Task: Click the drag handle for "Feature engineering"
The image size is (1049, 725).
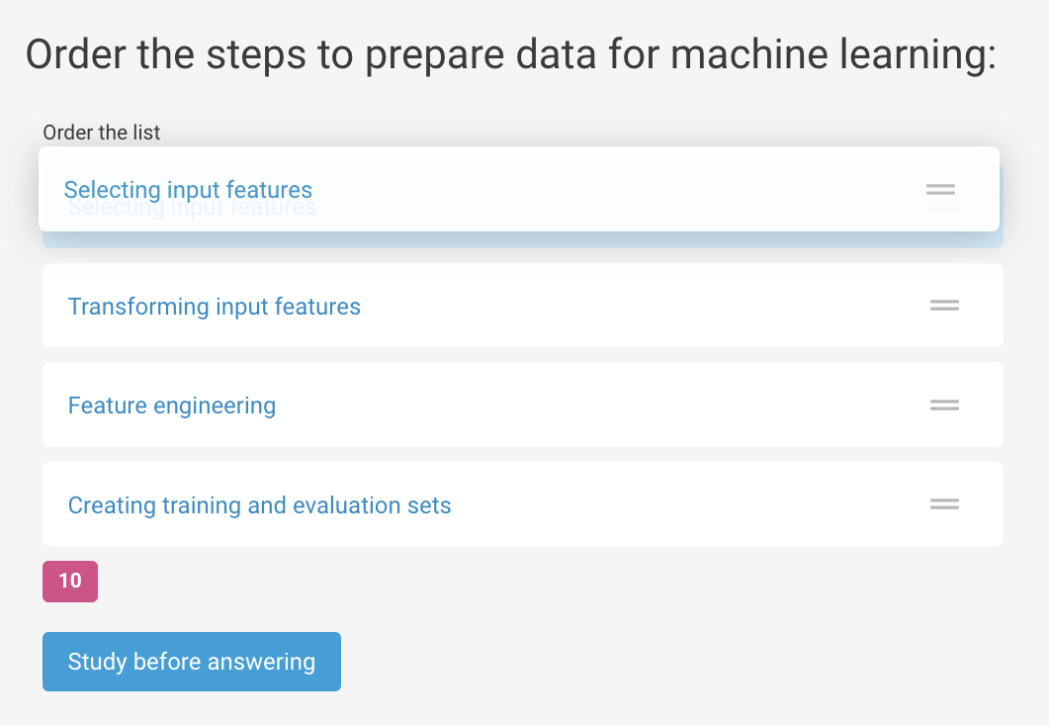Action: tap(944, 405)
